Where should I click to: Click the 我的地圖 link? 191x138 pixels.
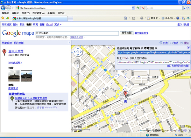pyautogui.click(x=18, y=43)
